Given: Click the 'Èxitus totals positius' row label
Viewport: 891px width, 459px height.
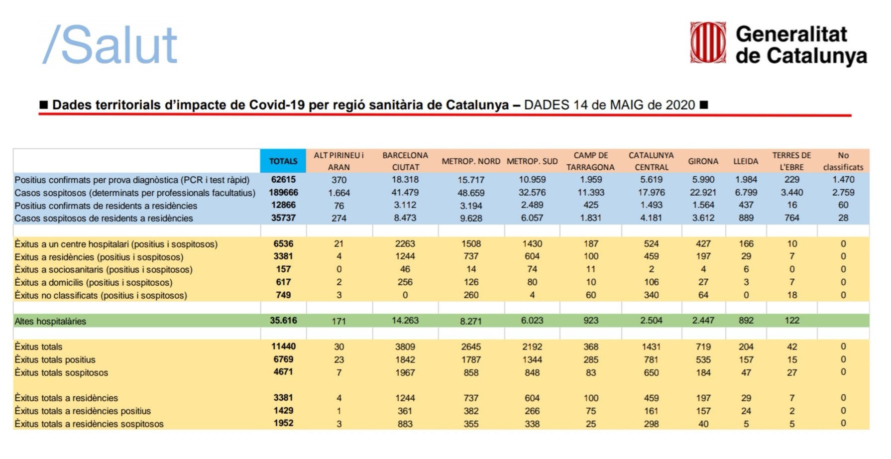Looking at the screenshot, I should tap(55, 359).
